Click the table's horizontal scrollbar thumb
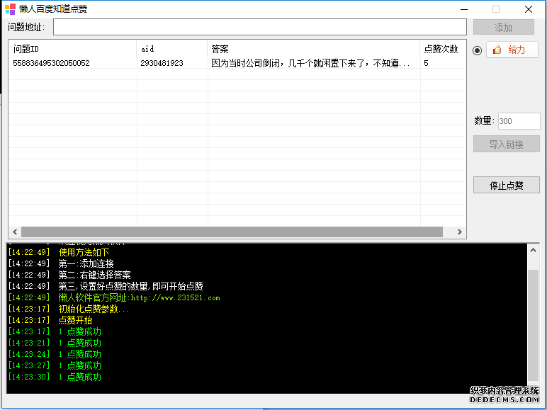547x410 pixels. (232, 232)
